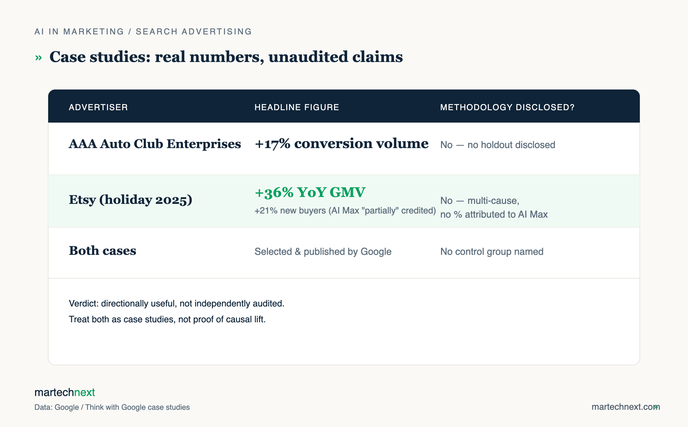Click the 'No control group named' cell
688x427 pixels.
click(x=492, y=252)
